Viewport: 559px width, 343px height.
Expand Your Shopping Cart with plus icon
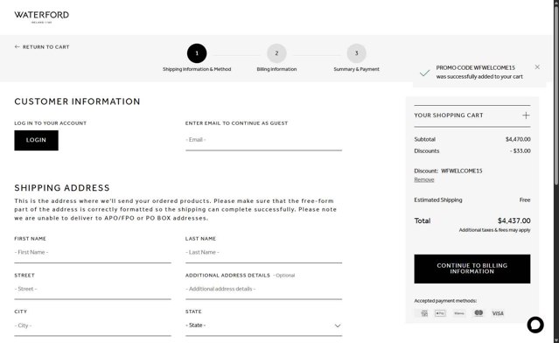(x=526, y=115)
